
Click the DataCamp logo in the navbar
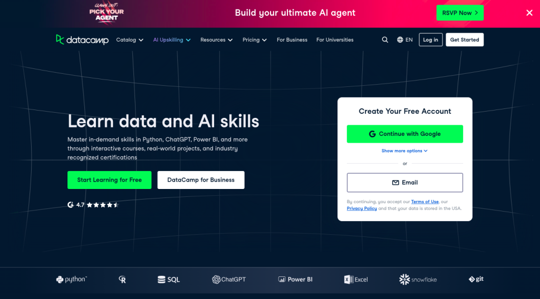[82, 40]
